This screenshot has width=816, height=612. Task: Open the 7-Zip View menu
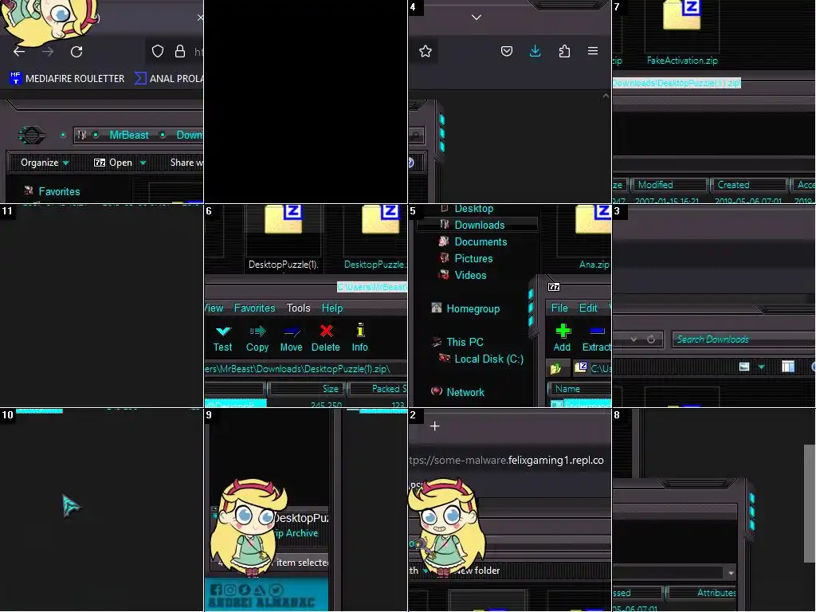tap(214, 308)
